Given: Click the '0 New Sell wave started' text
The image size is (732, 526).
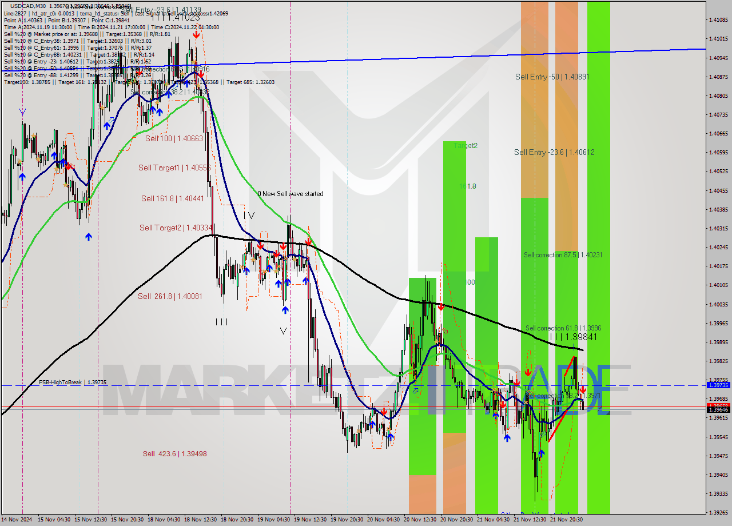Looking at the screenshot, I should (x=292, y=194).
